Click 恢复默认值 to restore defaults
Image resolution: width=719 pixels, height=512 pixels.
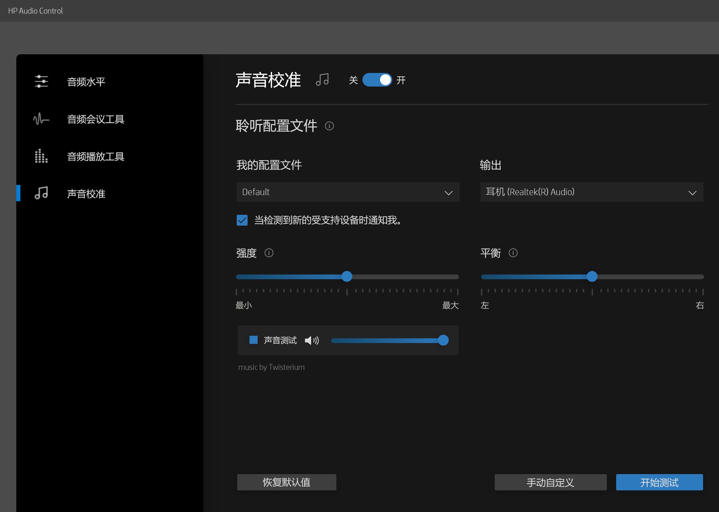click(x=286, y=482)
